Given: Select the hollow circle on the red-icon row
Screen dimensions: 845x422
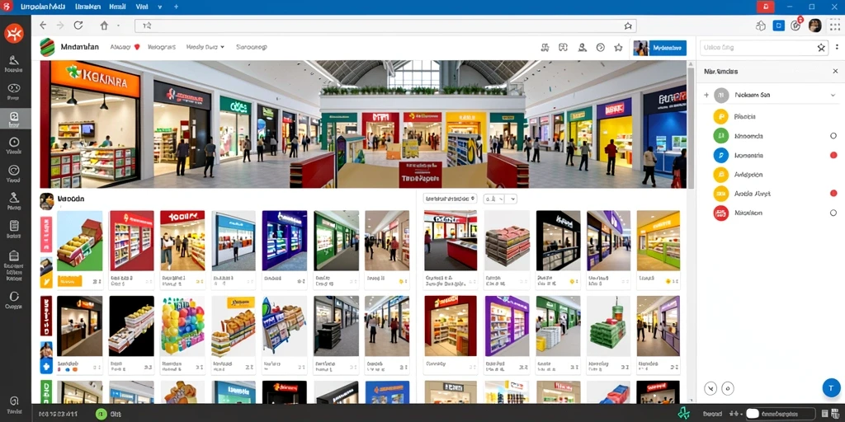Looking at the screenshot, I should coord(833,213).
